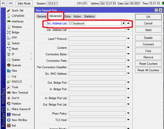
Task: Click the Apply button
Action: coord(148,30)
